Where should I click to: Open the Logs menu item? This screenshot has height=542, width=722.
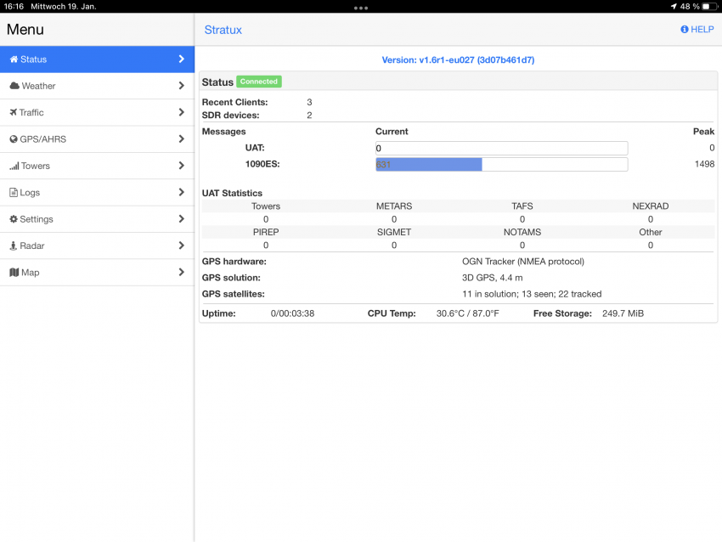97,193
